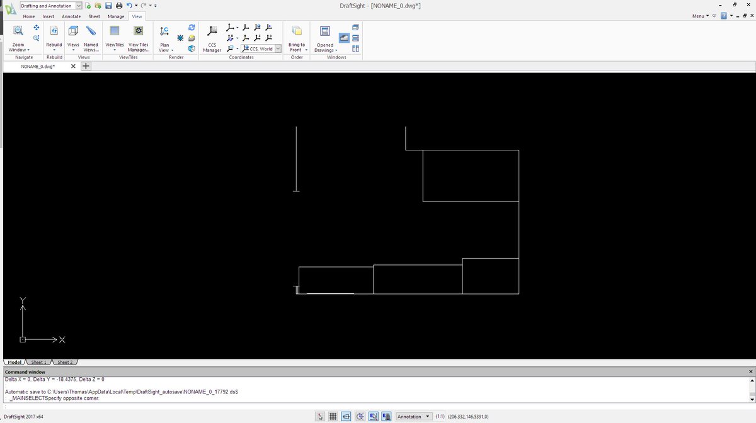This screenshot has height=423, width=756.
Task: Toggle the Grid display in status bar
Action: 333,416
